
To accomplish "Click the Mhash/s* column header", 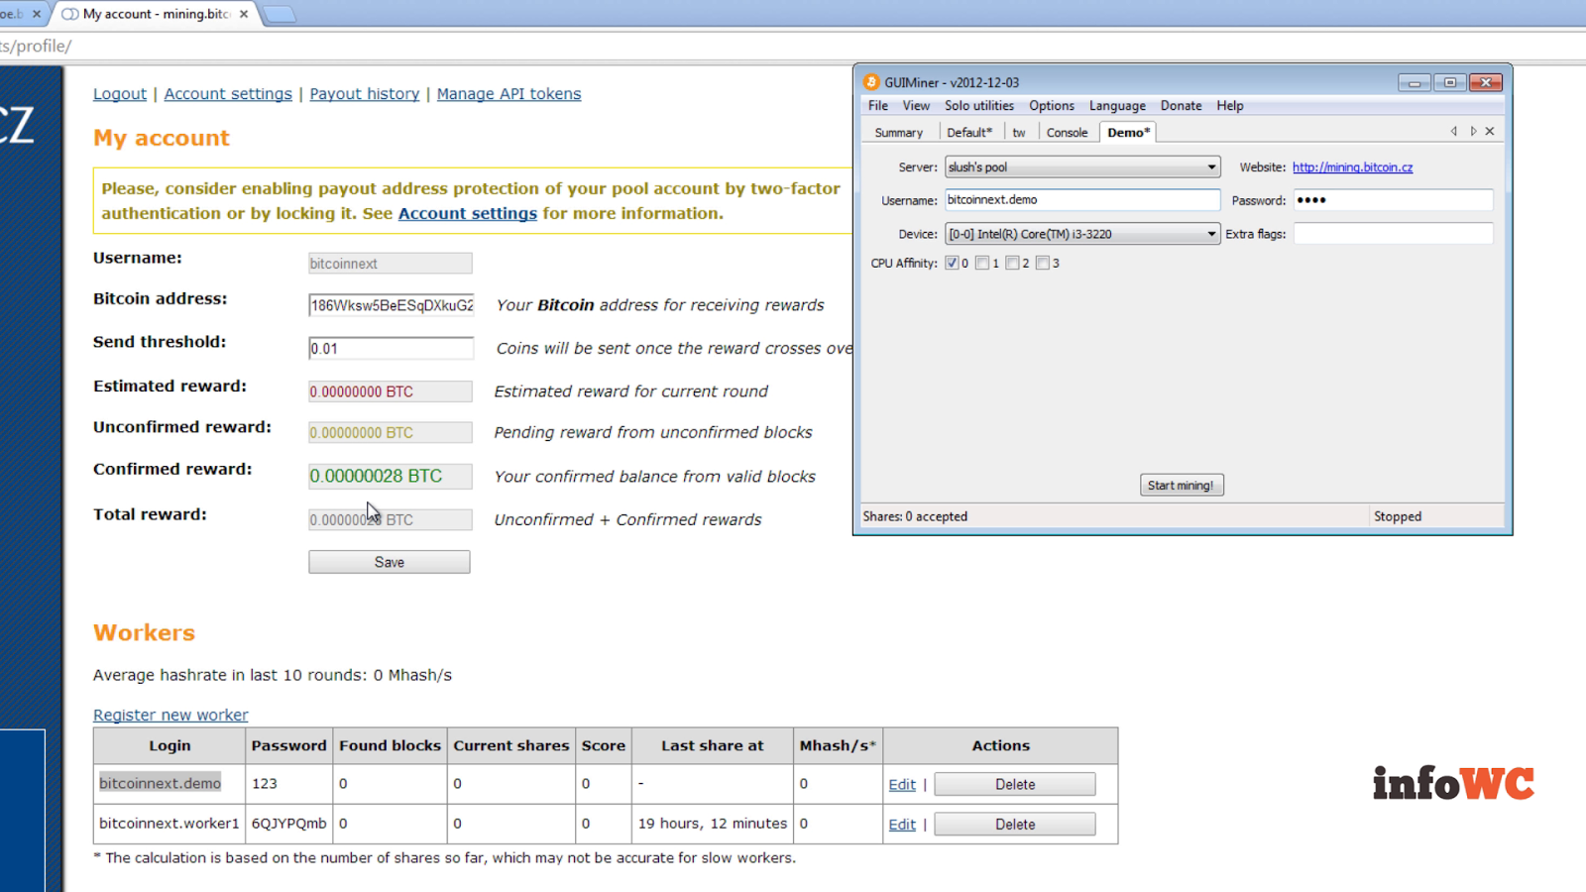I will pyautogui.click(x=838, y=745).
